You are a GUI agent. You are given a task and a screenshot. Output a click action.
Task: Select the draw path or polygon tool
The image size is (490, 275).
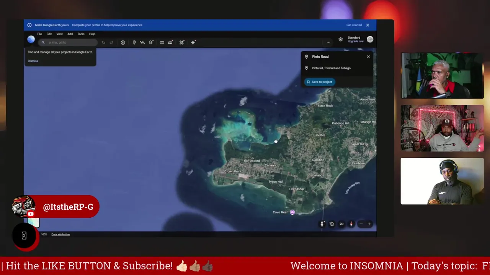point(142,42)
